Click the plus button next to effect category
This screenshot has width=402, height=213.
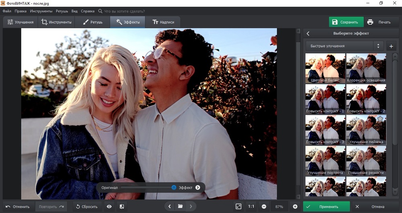point(391,46)
